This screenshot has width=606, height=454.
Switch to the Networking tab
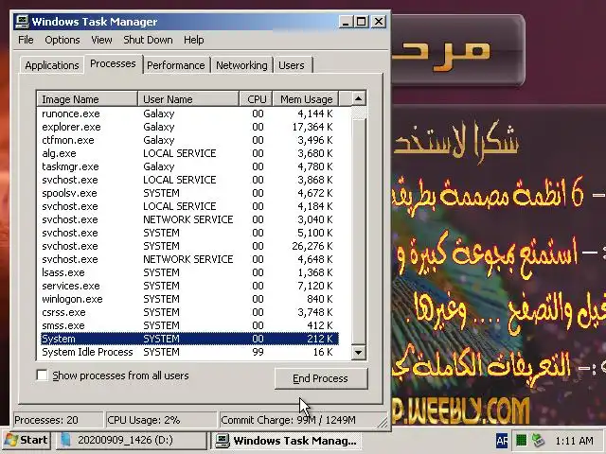pyautogui.click(x=241, y=65)
